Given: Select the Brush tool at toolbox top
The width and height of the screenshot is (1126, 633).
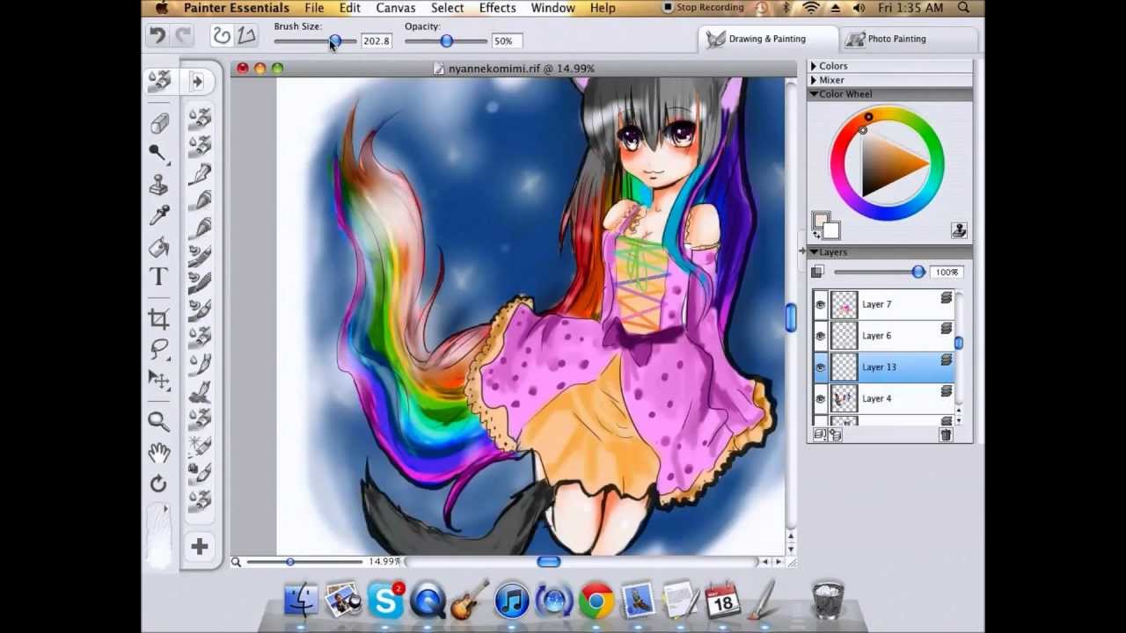Looking at the screenshot, I should point(159,81).
